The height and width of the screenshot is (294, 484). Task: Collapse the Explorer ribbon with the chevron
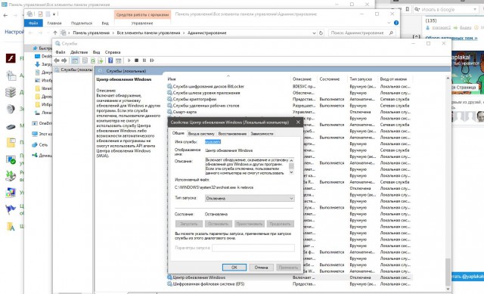(389, 23)
